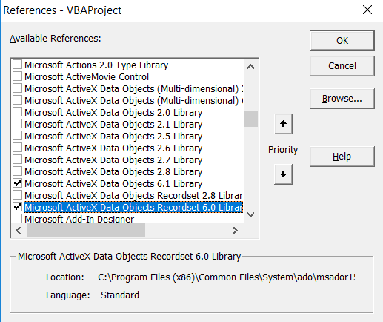
Task: Click the vertical scrollbar thumb
Action: [x=250, y=119]
